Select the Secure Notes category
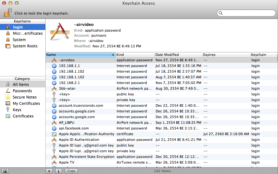Image resolution: width=278 pixels, height=174 pixels. click(x=24, y=97)
